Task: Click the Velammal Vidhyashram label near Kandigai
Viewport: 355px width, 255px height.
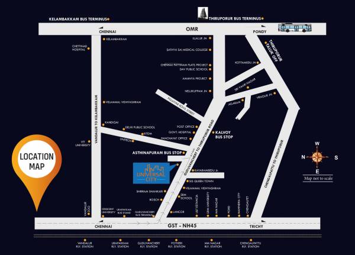Action: [123, 102]
